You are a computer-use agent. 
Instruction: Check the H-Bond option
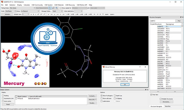16,98
